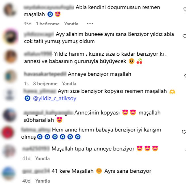The height and width of the screenshot is (186, 186).
Task: Like the 'Abla kendini dogurmussun' comment
Action: coord(185,9)
